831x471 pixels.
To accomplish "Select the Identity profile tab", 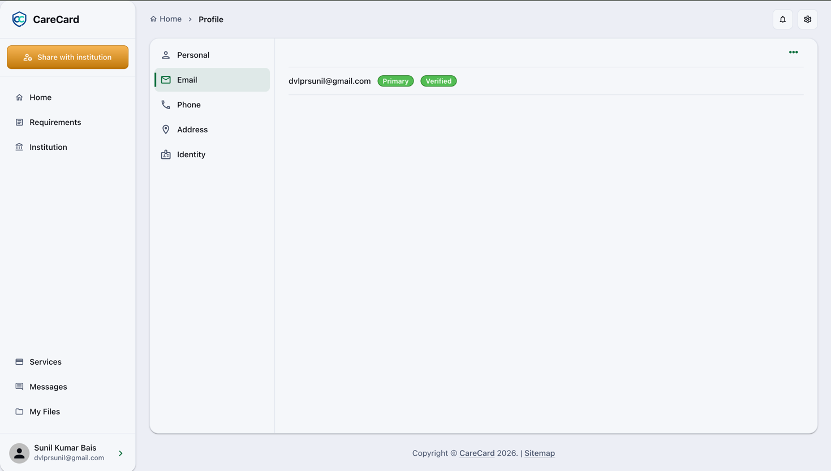I will click(x=212, y=154).
